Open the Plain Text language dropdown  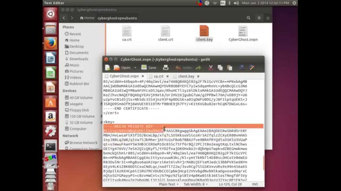[169, 184]
